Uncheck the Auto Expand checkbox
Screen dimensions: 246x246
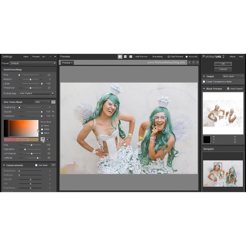click(228, 89)
